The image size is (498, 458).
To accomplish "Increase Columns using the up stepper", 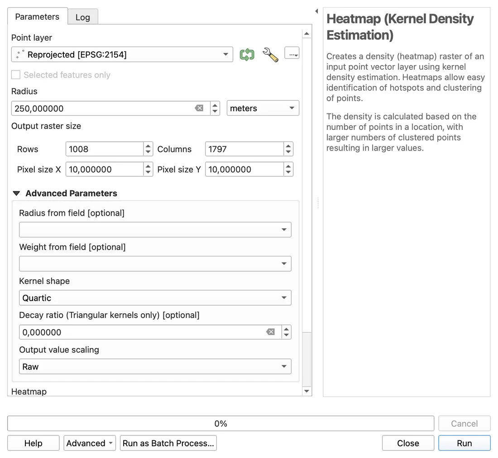I will click(288, 146).
